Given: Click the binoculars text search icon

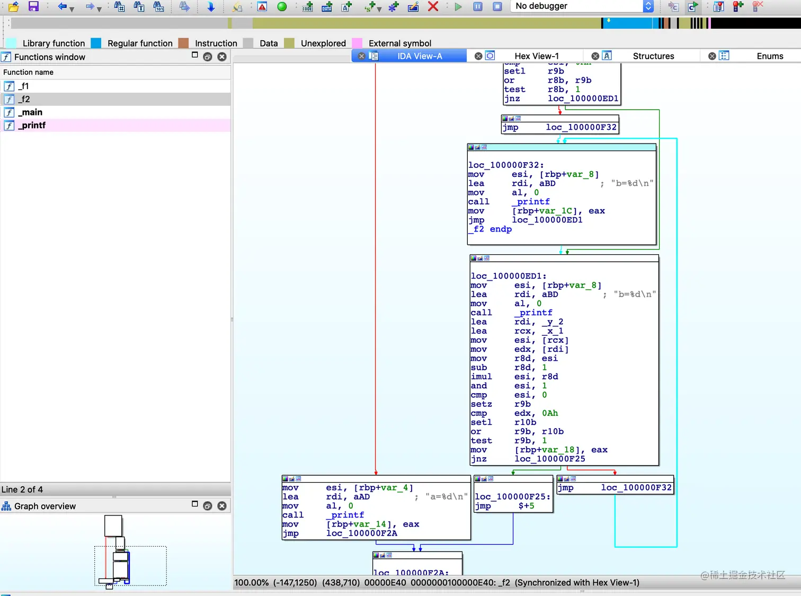Looking at the screenshot, I should tap(139, 6).
